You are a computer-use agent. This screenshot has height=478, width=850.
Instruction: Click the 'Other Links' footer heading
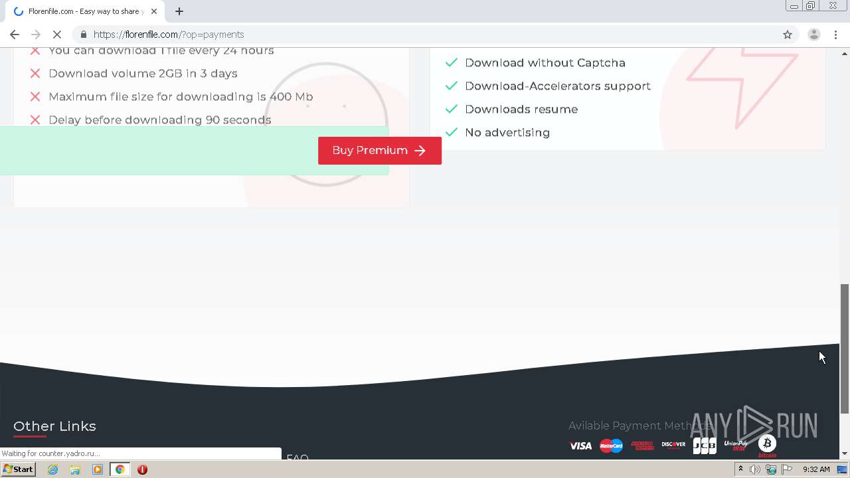click(x=54, y=426)
